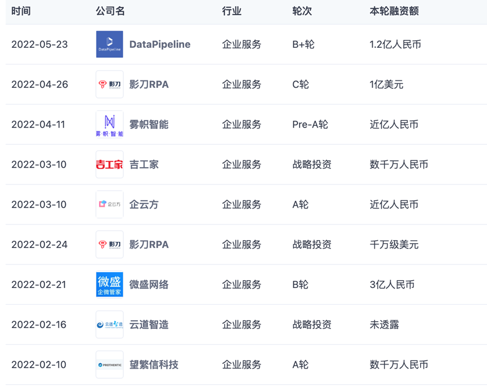Click the 未透露 funding amount
This screenshot has width=487, height=387.
coord(384,325)
